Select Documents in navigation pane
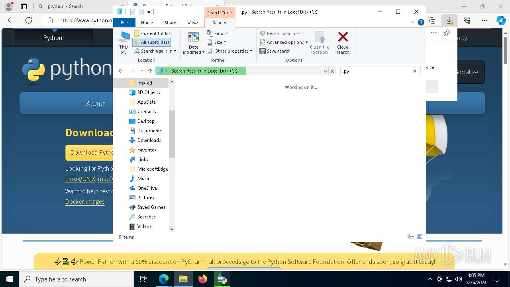This screenshot has height=287, width=510. (x=145, y=131)
